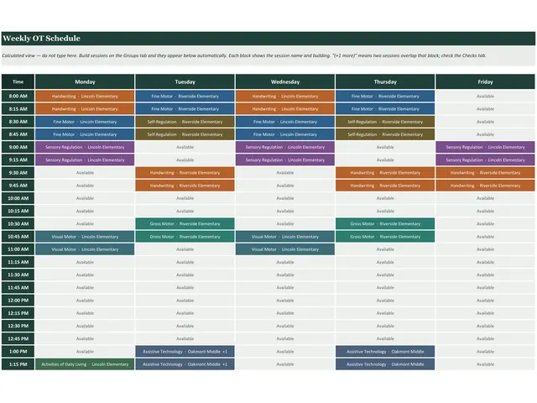Click Monday 9:30 AM Available cell
The height and width of the screenshot is (403, 537).
[85, 173]
